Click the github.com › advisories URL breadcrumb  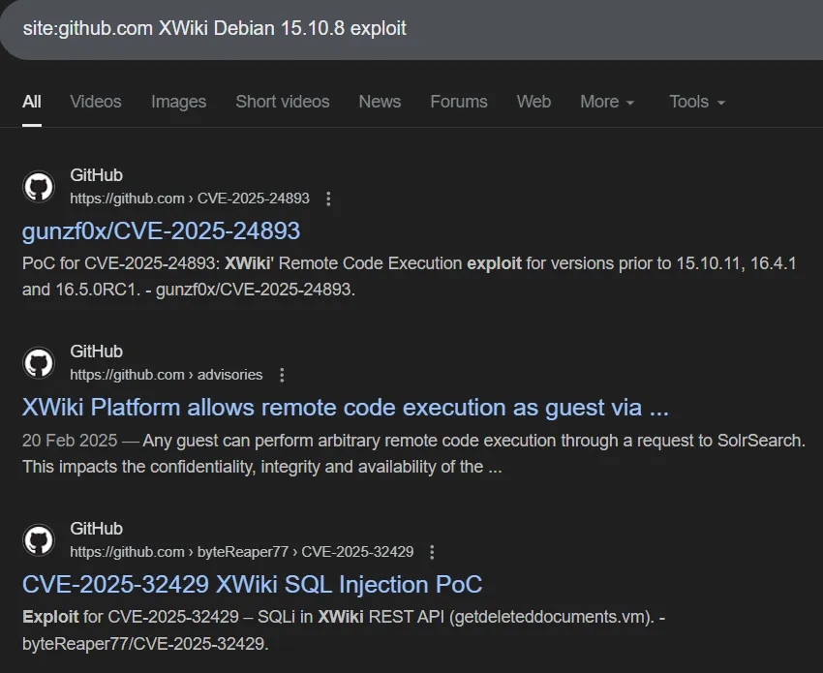166,375
